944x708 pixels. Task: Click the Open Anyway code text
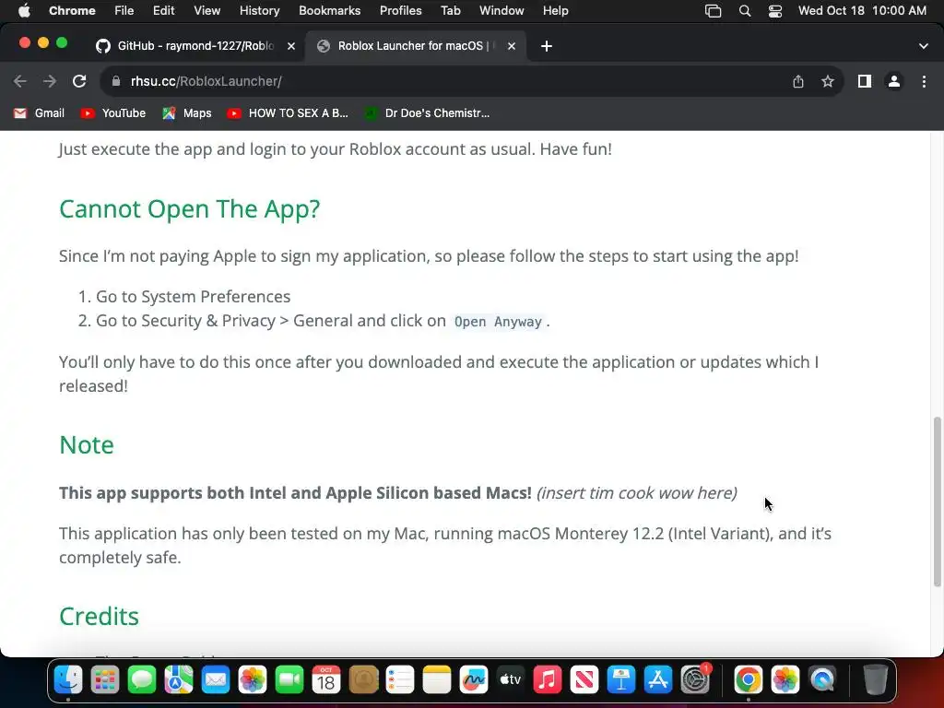498,322
